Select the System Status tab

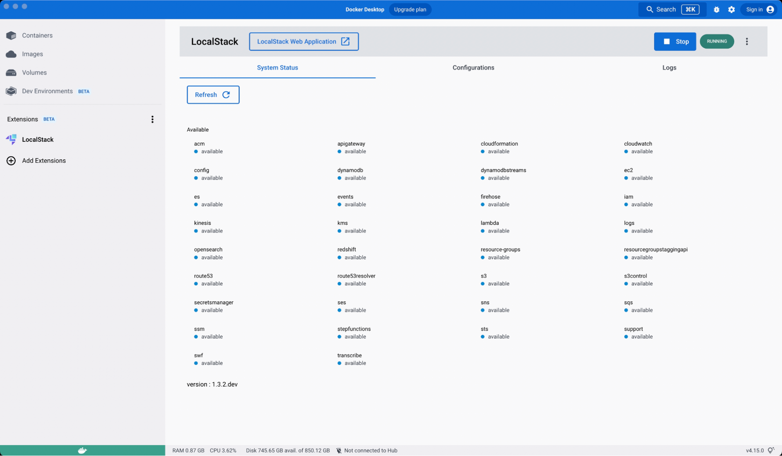tap(277, 67)
